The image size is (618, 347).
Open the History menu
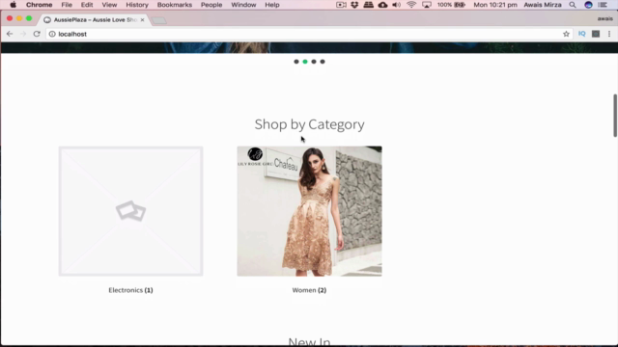(x=137, y=5)
